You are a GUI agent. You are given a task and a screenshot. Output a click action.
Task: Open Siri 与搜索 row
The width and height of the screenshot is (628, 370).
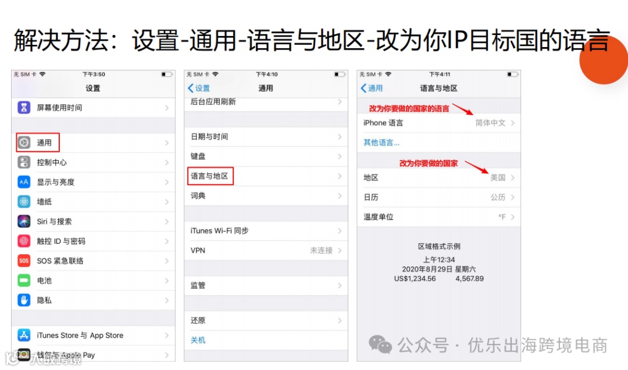click(x=93, y=221)
